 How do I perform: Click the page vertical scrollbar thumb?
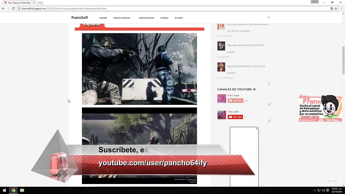point(343,60)
